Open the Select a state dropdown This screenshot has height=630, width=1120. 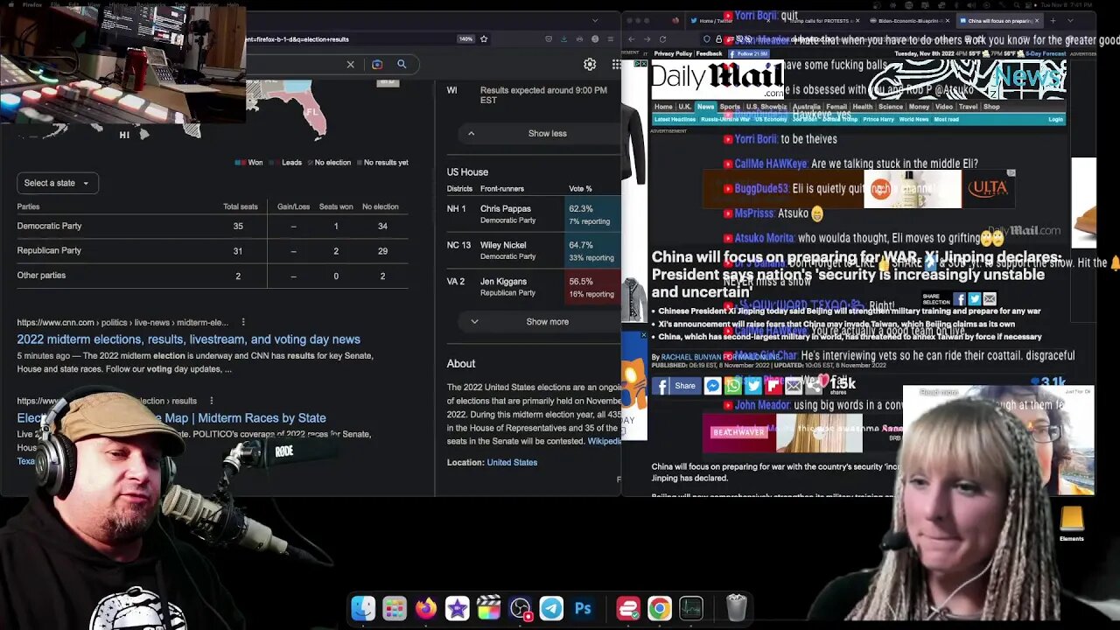click(58, 183)
